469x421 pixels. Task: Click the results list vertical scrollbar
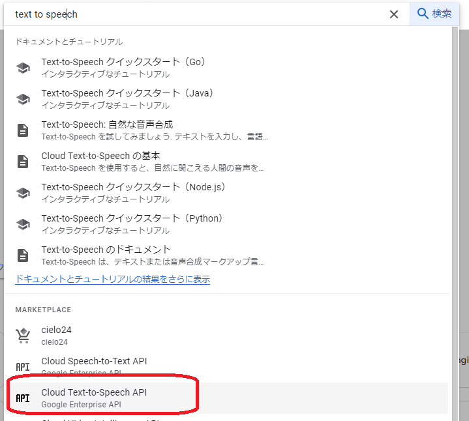pos(455,224)
